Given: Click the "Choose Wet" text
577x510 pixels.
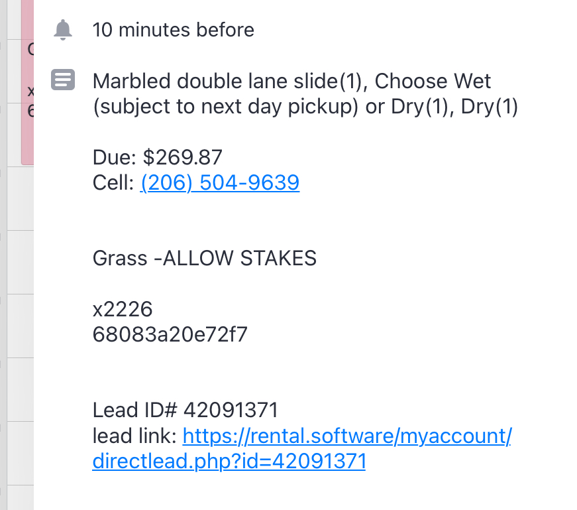Looking at the screenshot, I should (x=433, y=82).
